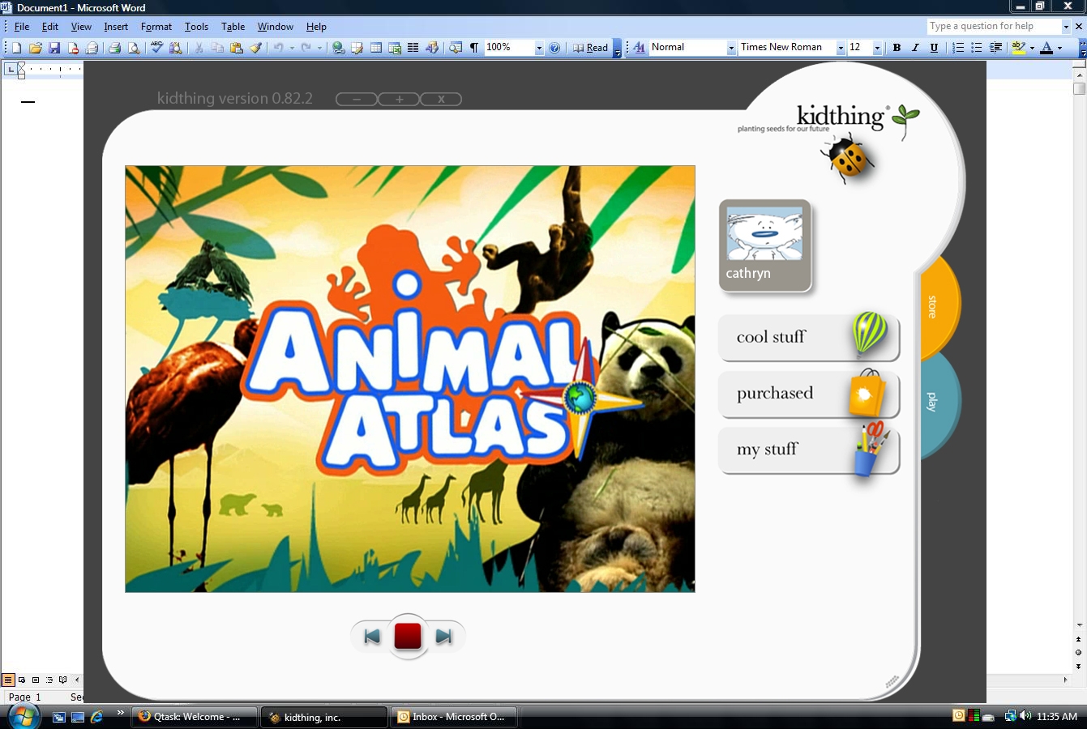Expand the help question dropdown arrow
The width and height of the screenshot is (1087, 729).
1066,27
